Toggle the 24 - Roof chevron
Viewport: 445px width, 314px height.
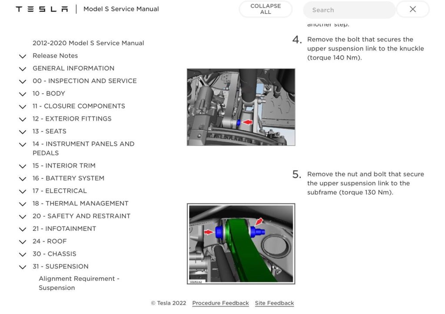[x=23, y=242]
